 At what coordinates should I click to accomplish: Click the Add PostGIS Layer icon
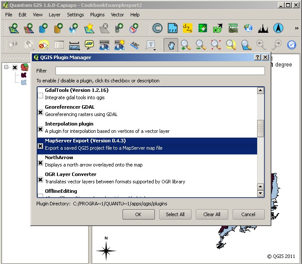coord(43,28)
